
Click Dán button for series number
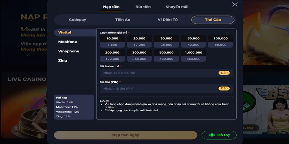pyautogui.click(x=224, y=73)
